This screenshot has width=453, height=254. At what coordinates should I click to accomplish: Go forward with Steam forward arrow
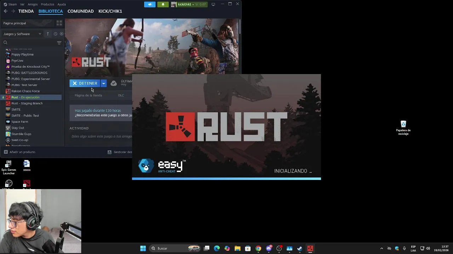(13, 11)
